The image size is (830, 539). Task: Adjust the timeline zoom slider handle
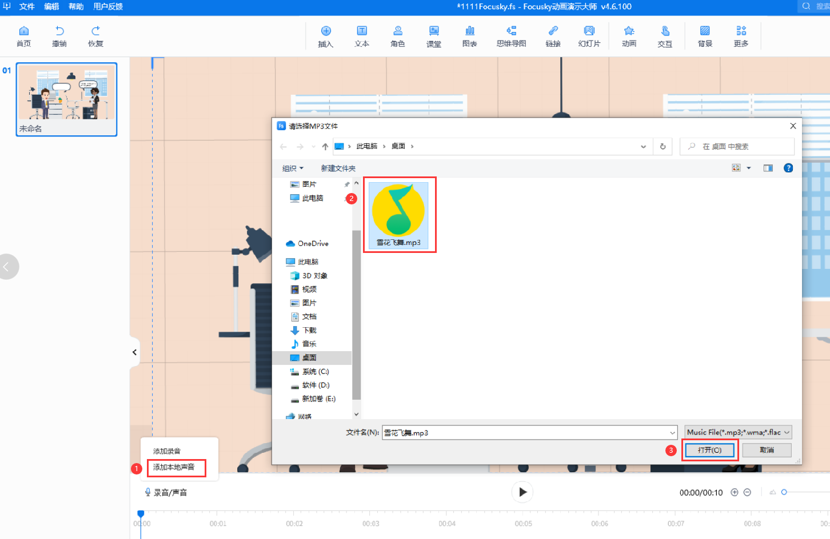click(784, 492)
